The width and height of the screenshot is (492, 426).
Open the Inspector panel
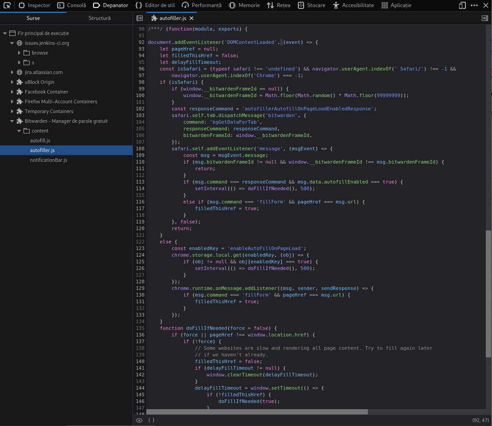pyautogui.click(x=35, y=5)
